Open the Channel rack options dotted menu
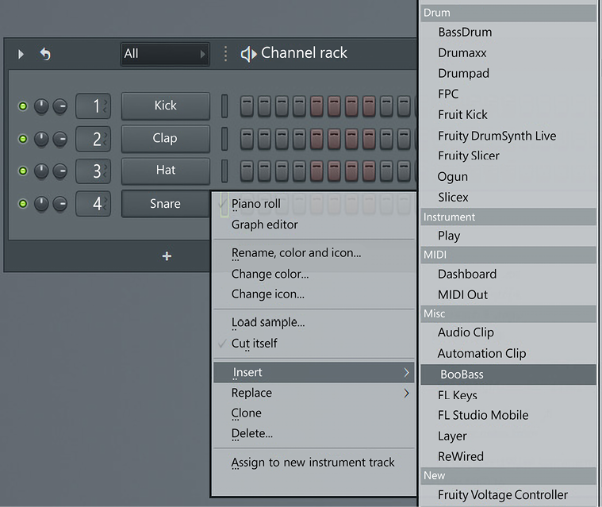 point(225,54)
